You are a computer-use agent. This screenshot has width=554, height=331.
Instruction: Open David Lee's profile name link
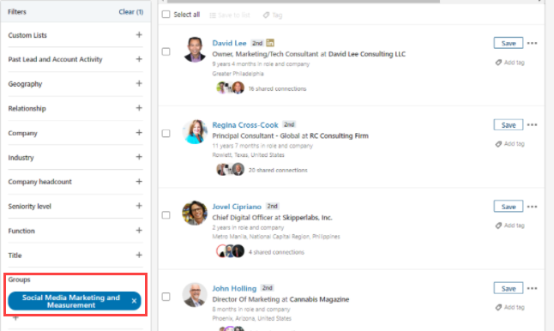click(229, 43)
